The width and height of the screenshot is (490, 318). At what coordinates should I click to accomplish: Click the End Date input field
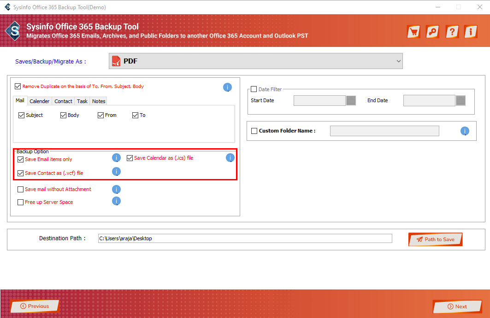[429, 100]
